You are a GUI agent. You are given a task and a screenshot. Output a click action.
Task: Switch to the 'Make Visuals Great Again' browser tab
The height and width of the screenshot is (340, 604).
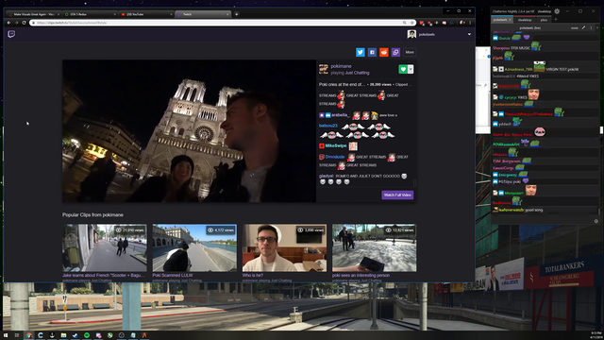click(x=34, y=14)
